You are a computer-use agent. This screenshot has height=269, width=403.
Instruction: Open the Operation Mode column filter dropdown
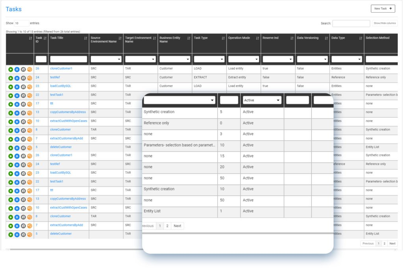(x=243, y=59)
